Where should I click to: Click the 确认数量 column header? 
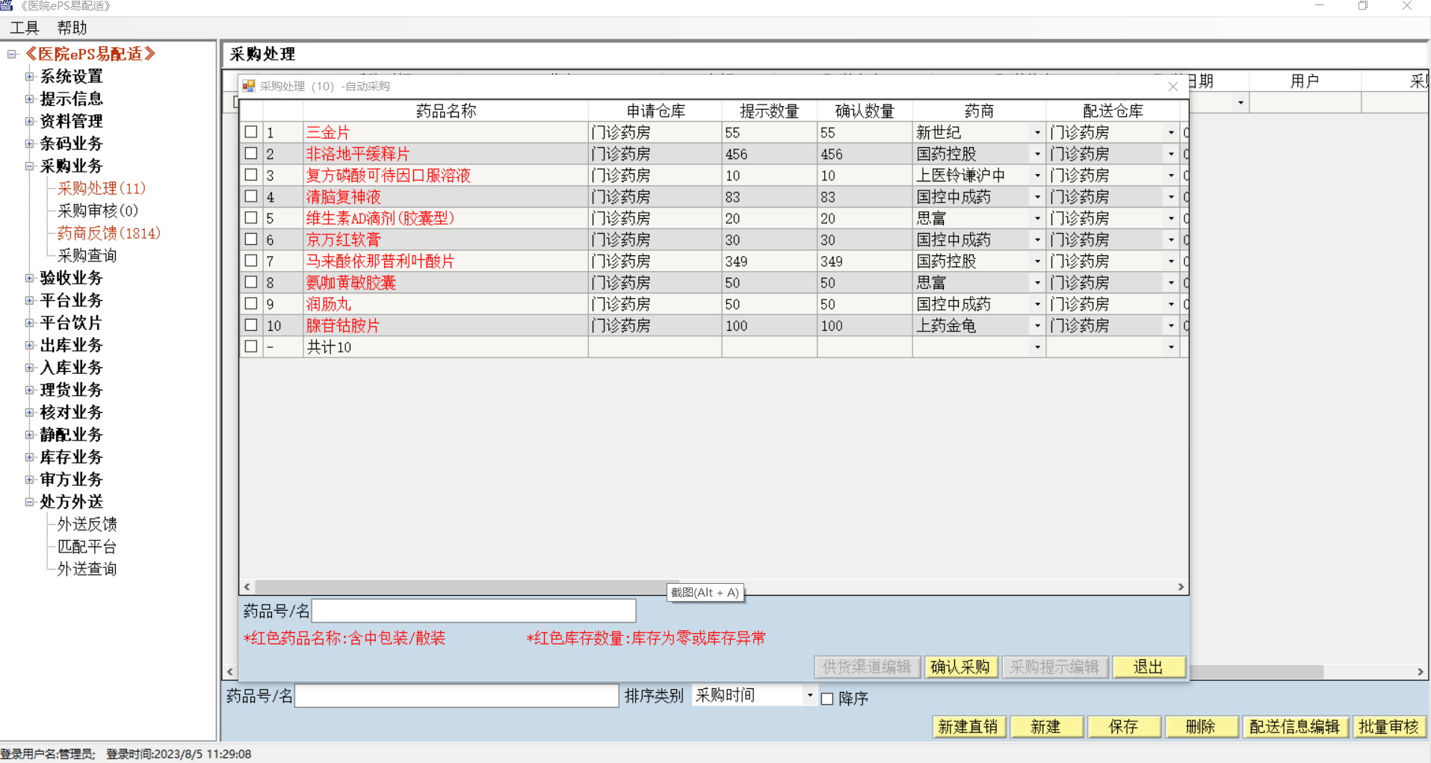coord(865,111)
